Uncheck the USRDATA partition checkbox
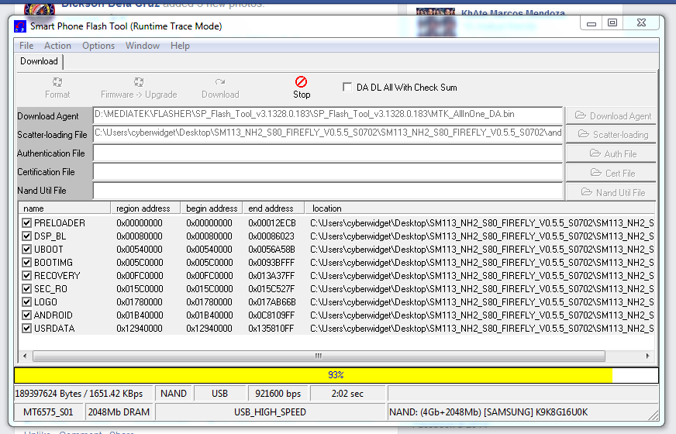 click(x=27, y=329)
